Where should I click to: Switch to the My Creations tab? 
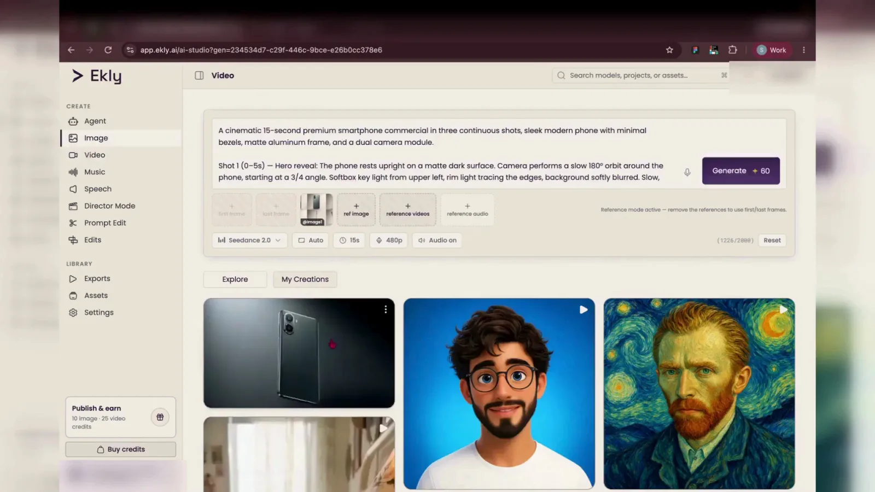pyautogui.click(x=305, y=279)
